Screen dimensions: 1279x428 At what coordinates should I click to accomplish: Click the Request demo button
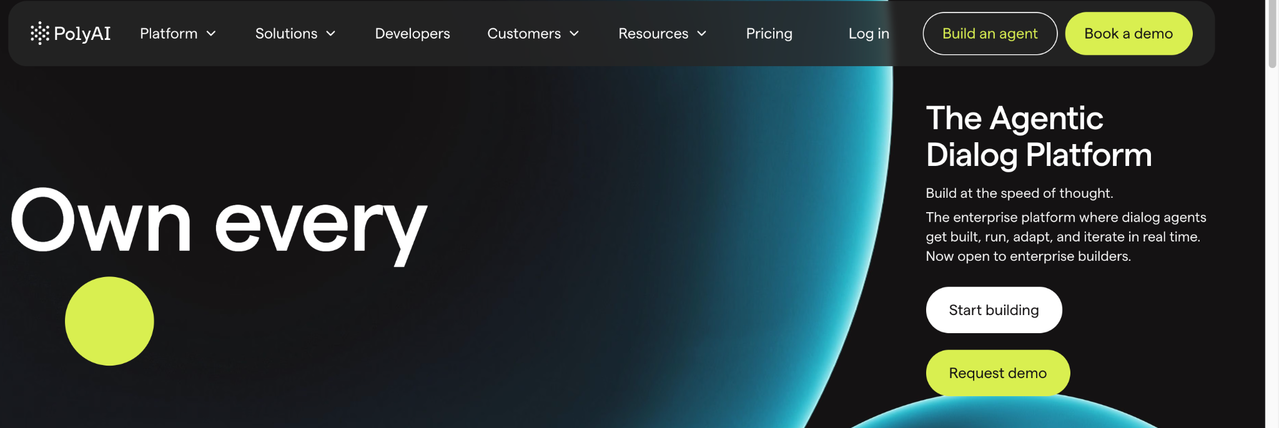coord(997,373)
